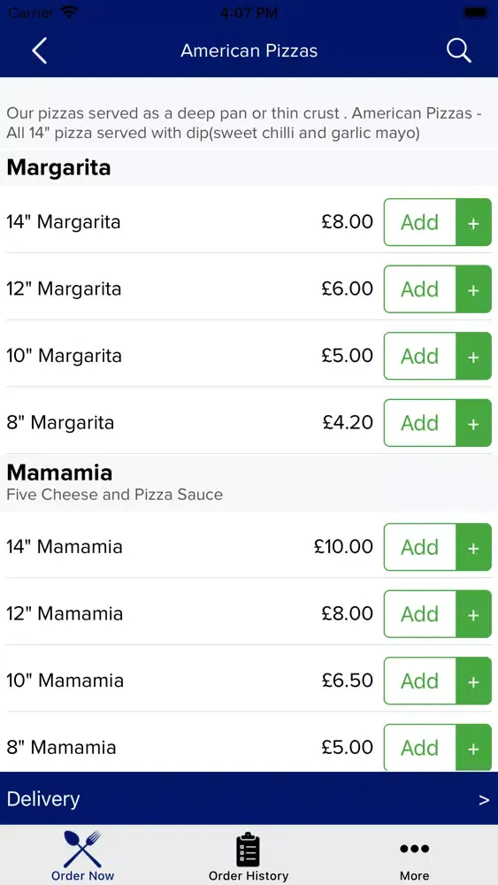Image resolution: width=498 pixels, height=885 pixels.
Task: Add 12" Mamamia to order
Action: point(419,613)
